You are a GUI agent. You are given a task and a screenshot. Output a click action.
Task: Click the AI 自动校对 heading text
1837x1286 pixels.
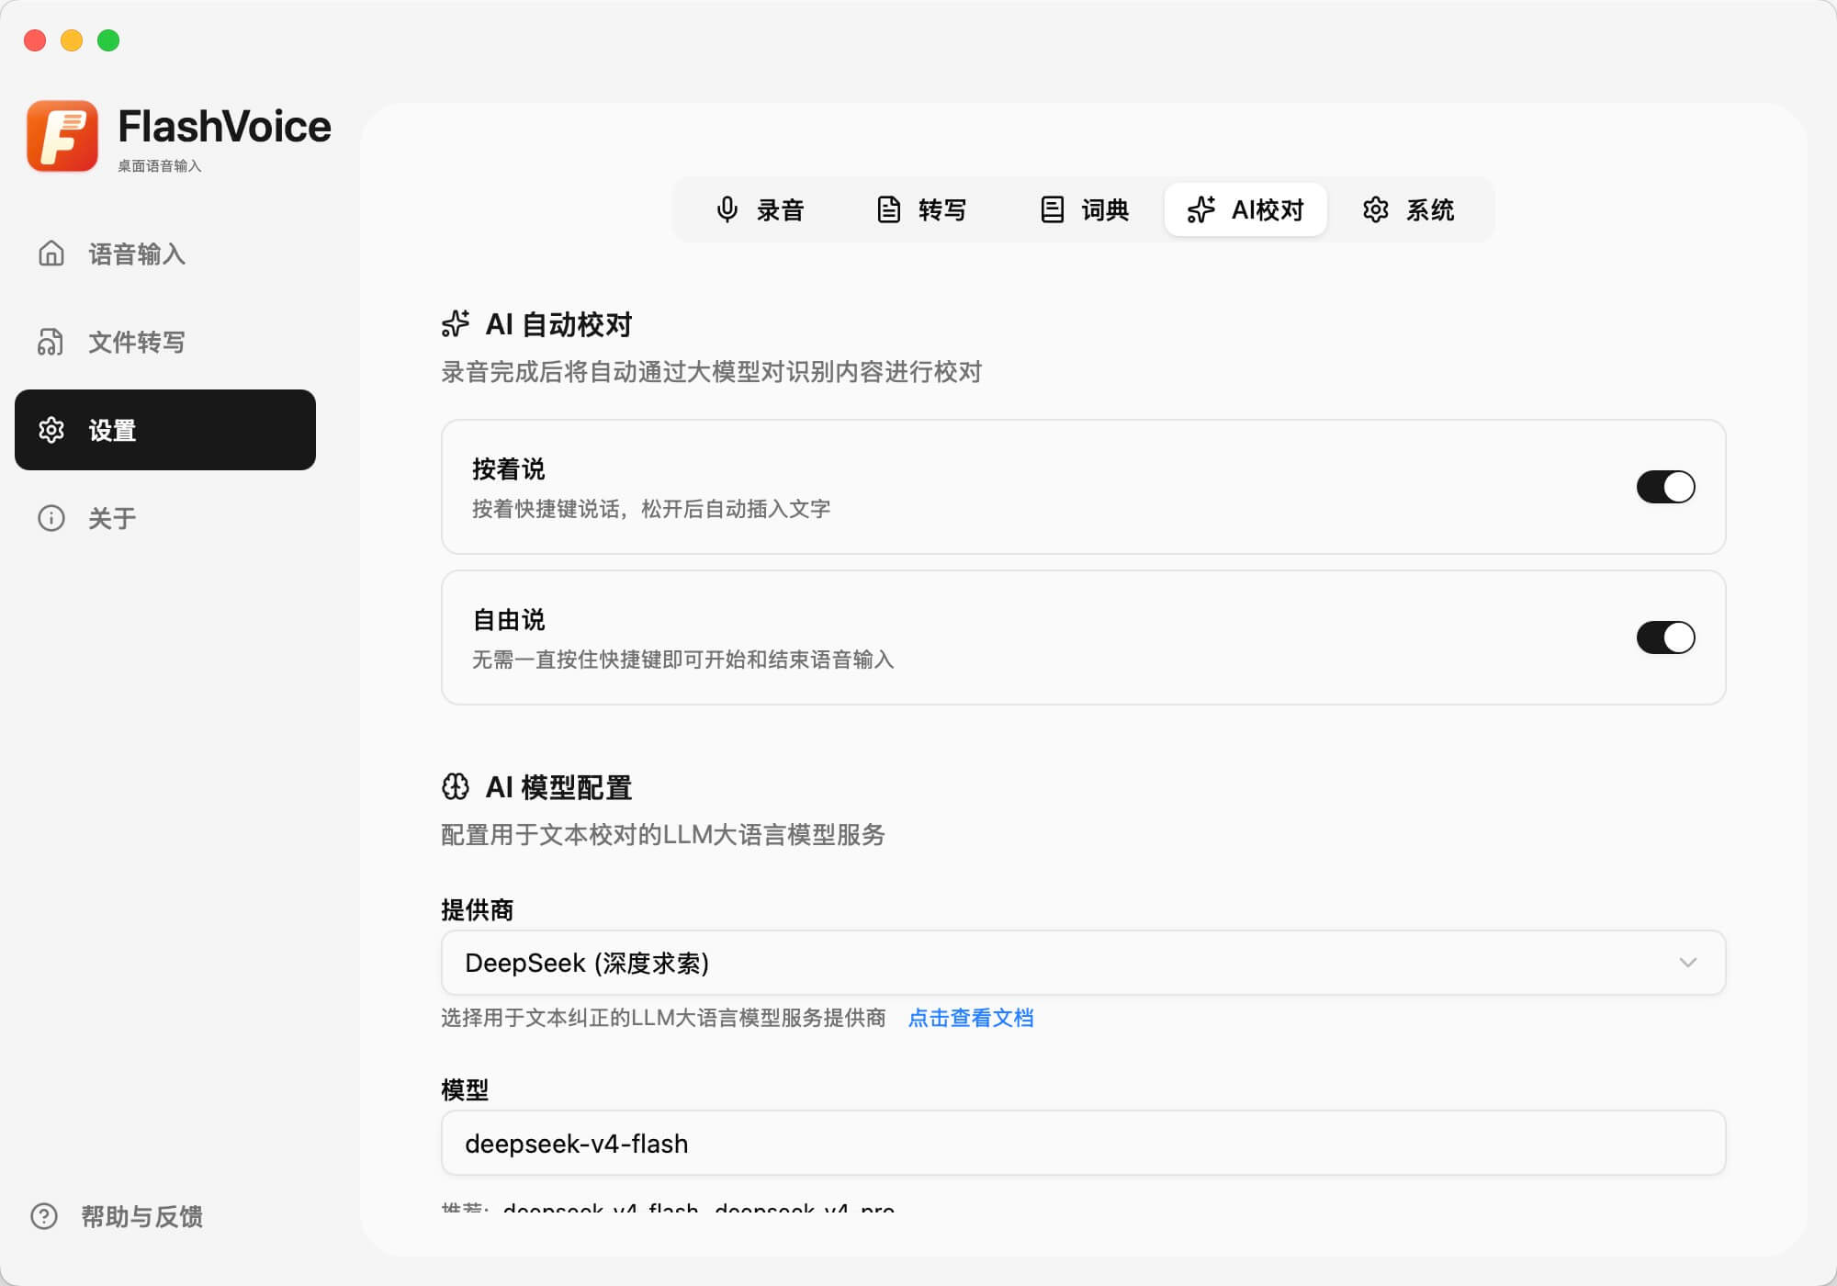[x=558, y=324]
